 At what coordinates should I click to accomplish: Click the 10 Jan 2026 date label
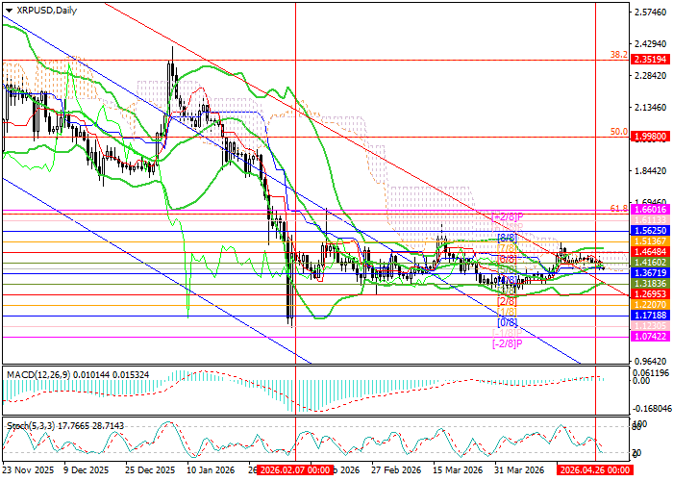[x=212, y=469]
